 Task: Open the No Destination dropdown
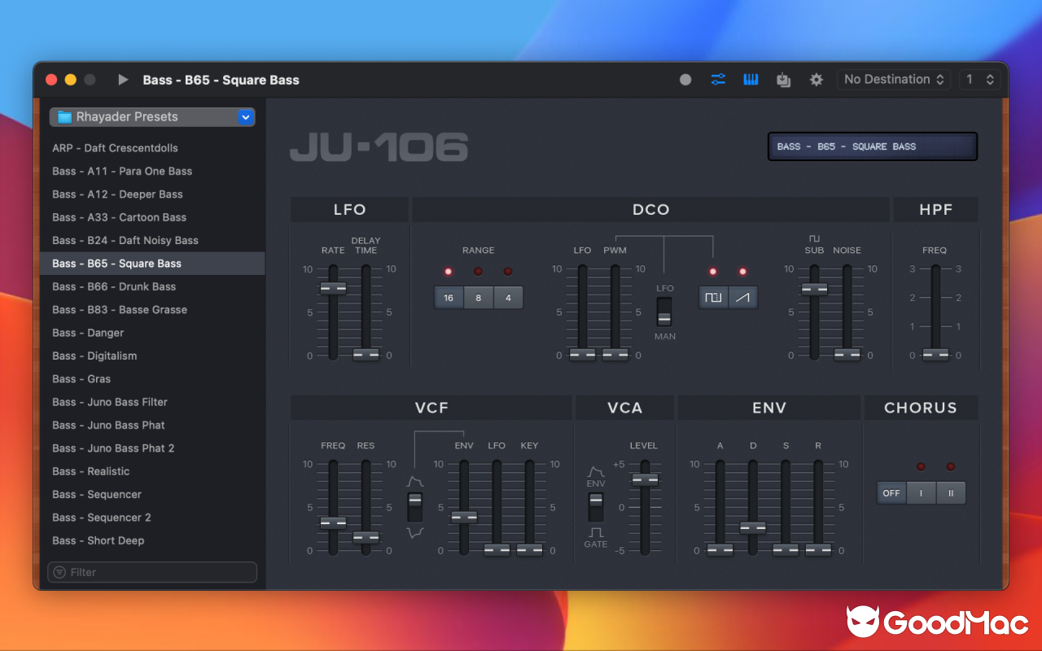coord(893,79)
